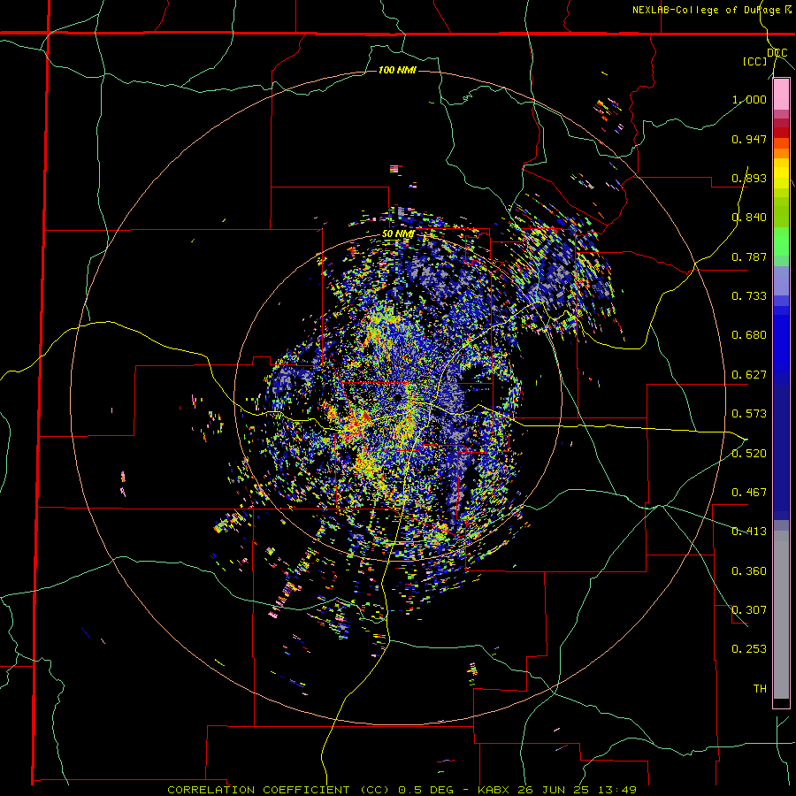Click the 26 JUN 25 13:49 timestamp
The height and width of the screenshot is (796, 796).
578,790
